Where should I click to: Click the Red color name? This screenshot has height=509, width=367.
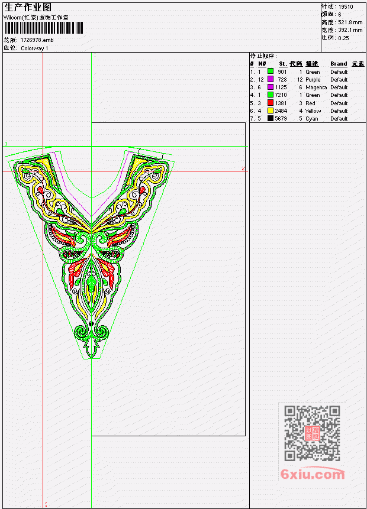(310, 103)
